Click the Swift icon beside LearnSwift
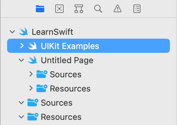Viewport: 177px width, 125px height. click(23, 32)
